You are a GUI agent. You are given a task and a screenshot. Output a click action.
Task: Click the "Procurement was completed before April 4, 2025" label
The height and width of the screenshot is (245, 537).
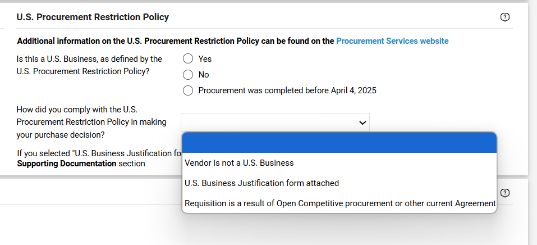(x=287, y=90)
